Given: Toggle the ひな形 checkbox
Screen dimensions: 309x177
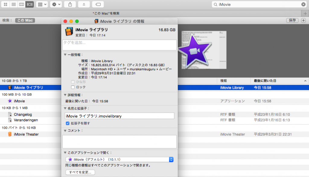Looking at the screenshot, I should coord(73,82).
